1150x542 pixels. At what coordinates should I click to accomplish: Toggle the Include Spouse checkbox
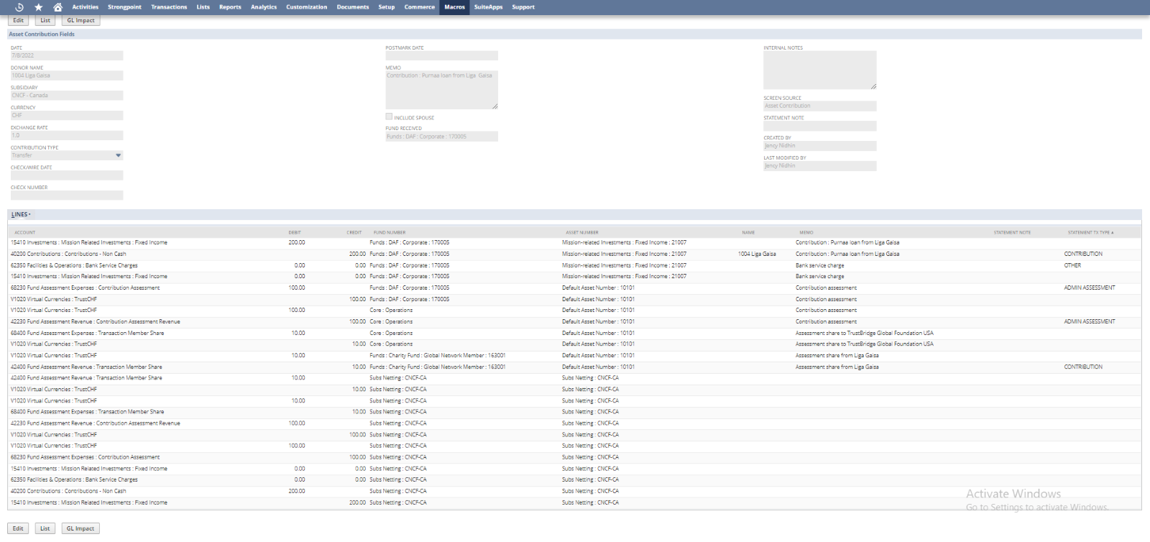tap(389, 116)
